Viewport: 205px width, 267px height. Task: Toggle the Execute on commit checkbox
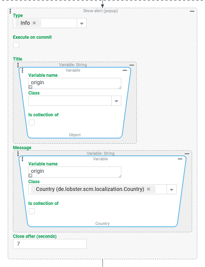16,45
